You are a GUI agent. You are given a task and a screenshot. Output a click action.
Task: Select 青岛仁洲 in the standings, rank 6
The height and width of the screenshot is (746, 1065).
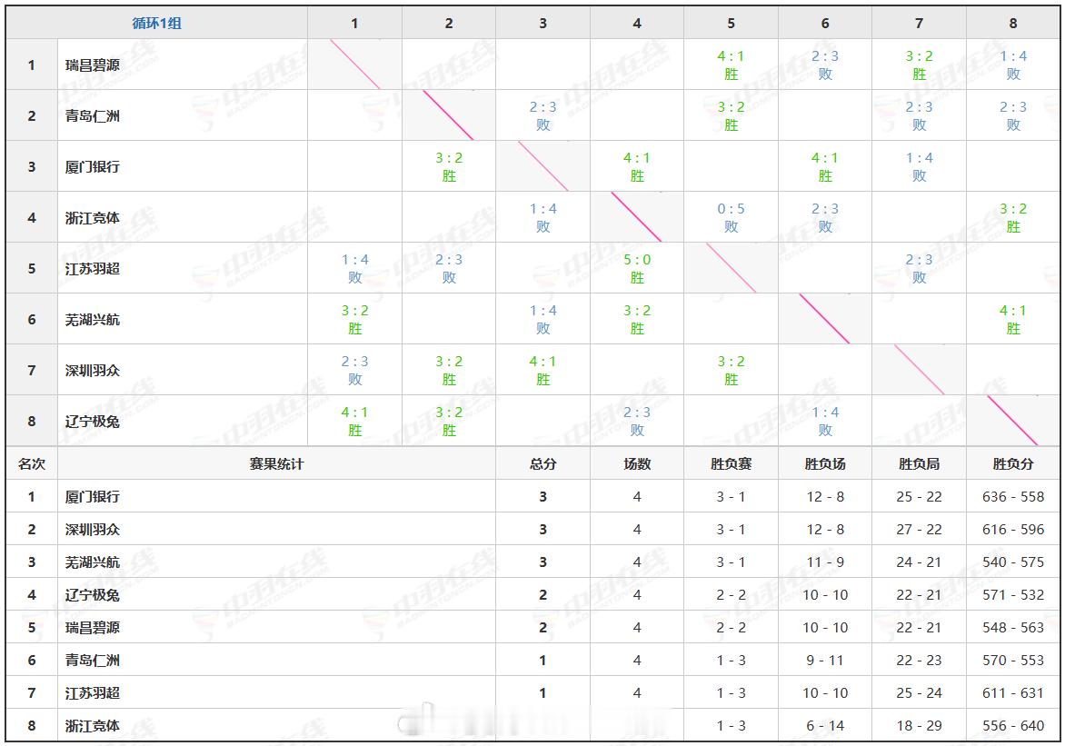(93, 661)
